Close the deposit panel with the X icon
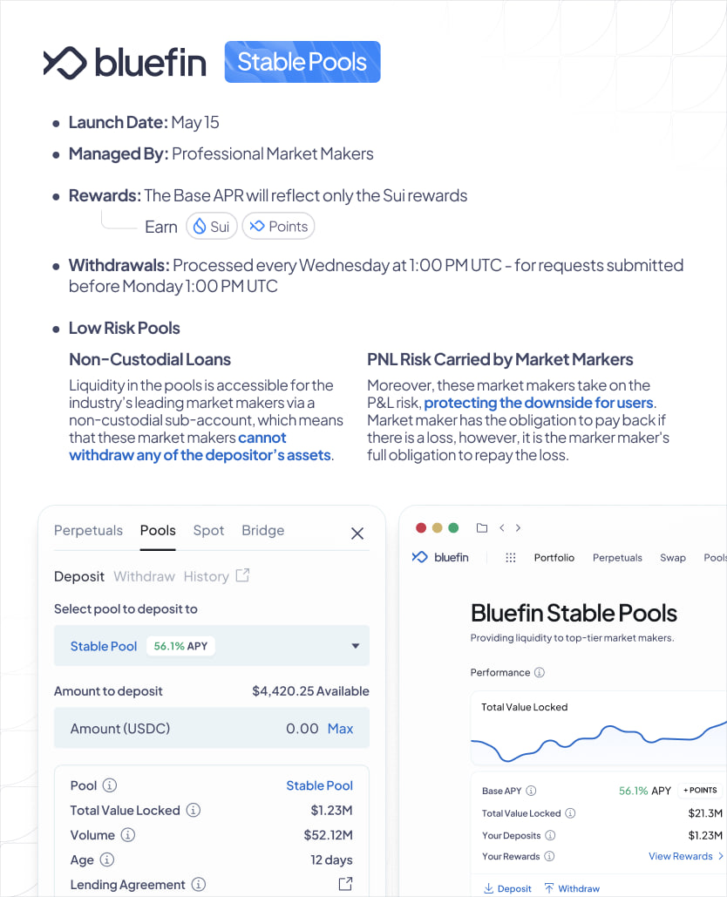The image size is (727, 897). [357, 533]
